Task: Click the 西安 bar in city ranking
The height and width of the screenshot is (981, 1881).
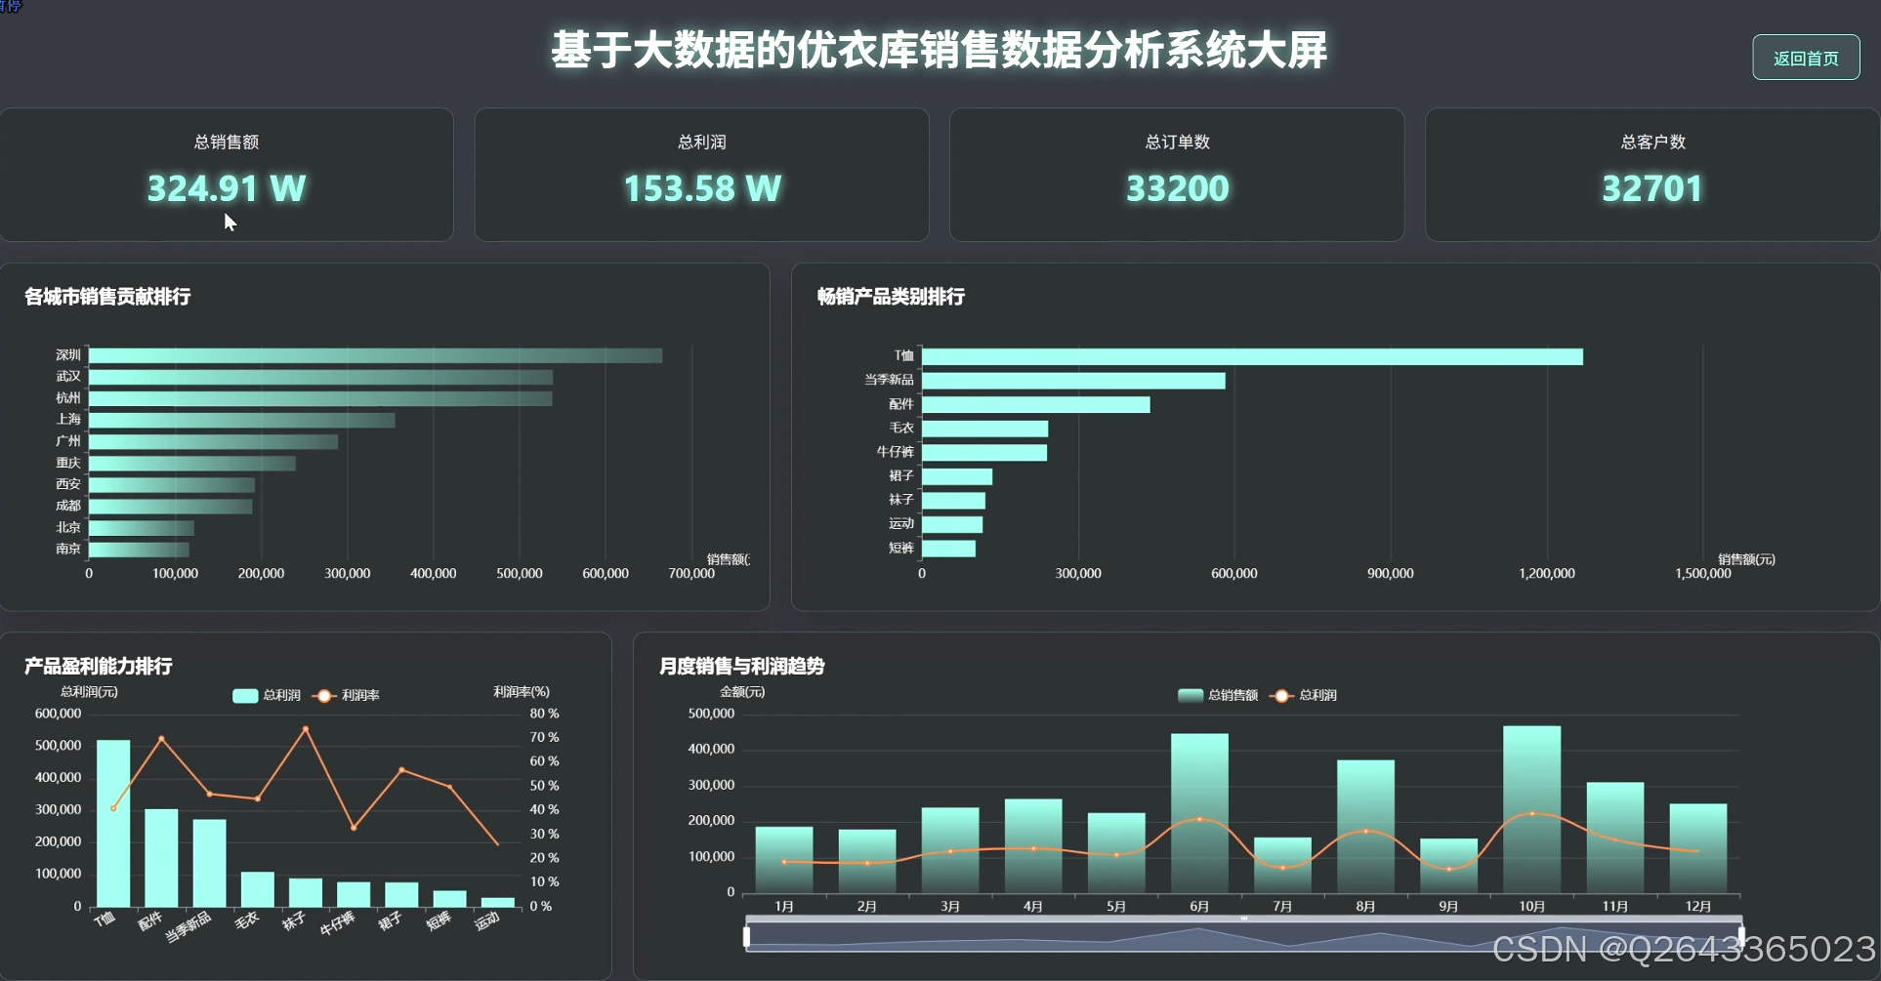Action: [172, 485]
